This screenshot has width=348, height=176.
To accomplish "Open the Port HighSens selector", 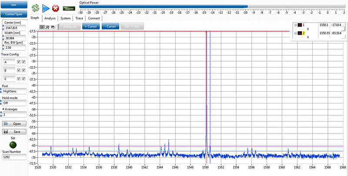I will click(x=14, y=91).
